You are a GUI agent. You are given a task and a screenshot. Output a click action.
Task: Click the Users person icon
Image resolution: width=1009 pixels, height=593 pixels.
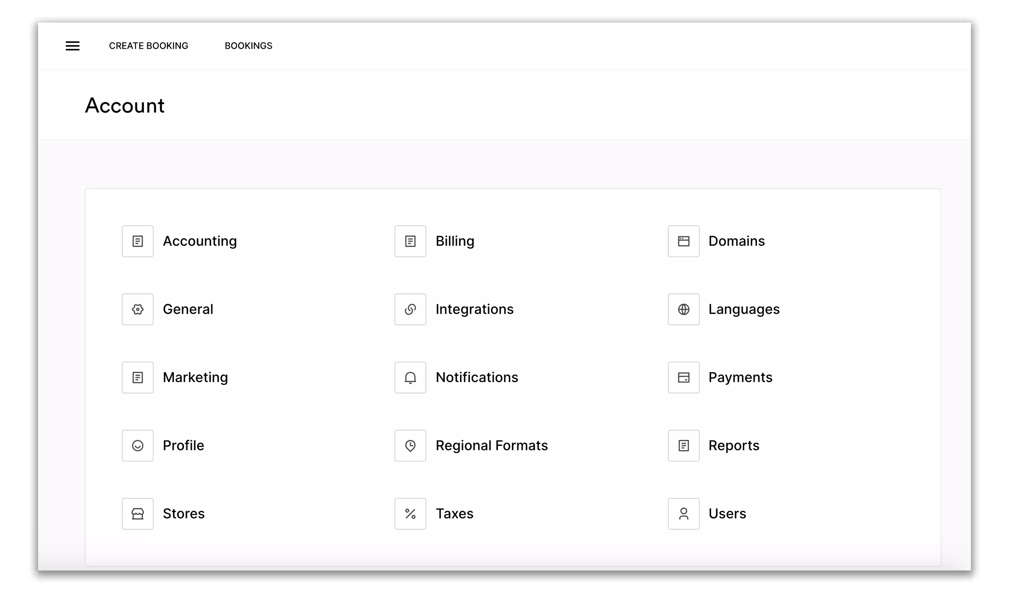683,514
